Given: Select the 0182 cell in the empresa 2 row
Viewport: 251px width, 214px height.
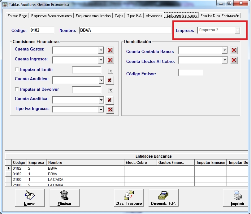Looking at the screenshot, I should pyautogui.click(x=19, y=168).
